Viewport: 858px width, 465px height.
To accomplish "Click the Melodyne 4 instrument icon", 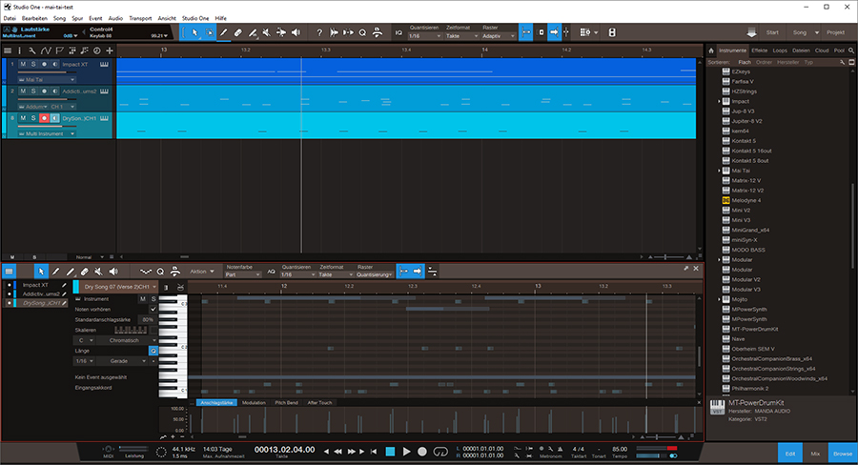I will [726, 200].
